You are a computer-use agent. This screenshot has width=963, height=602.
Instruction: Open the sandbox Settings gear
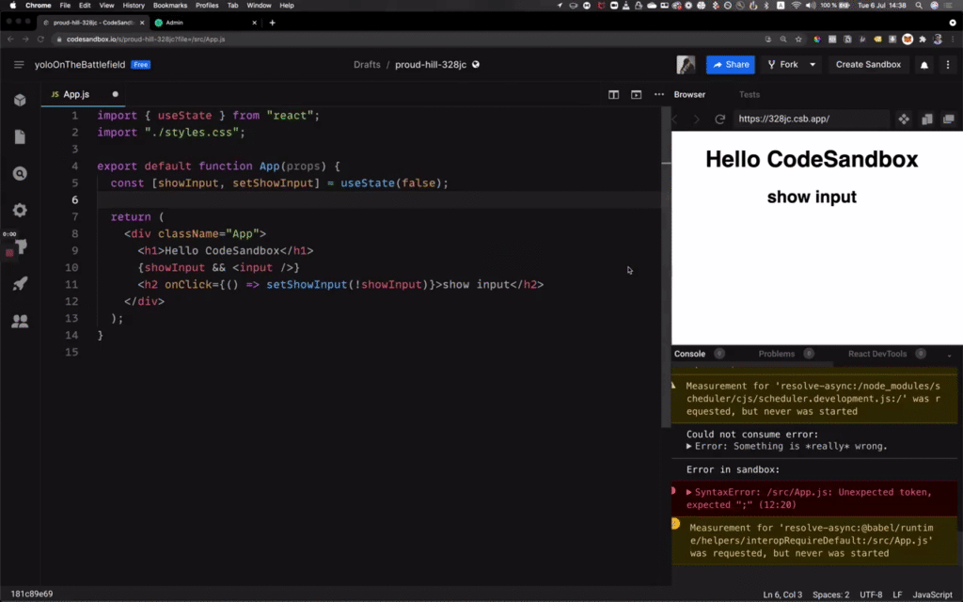[19, 209]
